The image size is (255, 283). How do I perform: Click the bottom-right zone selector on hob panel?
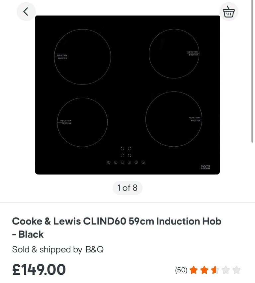pos(129,155)
